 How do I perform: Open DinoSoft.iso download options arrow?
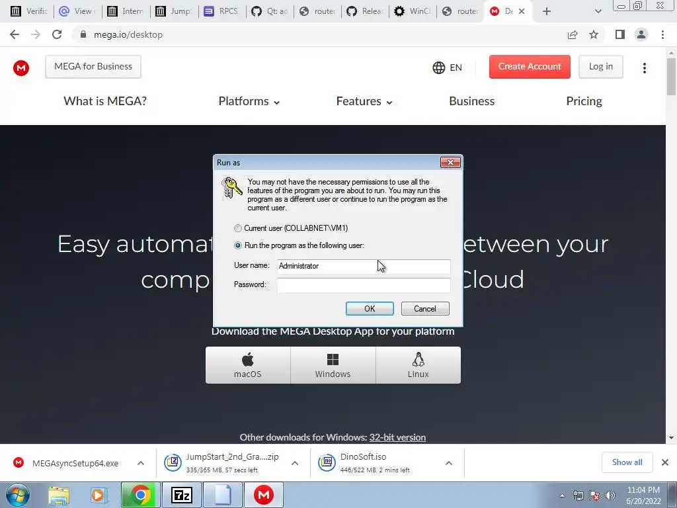tap(449, 463)
